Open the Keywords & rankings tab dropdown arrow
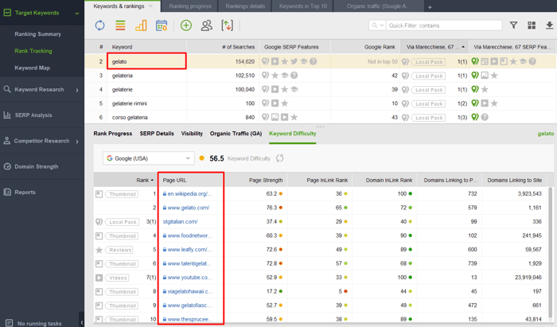The image size is (557, 327). 150,6
